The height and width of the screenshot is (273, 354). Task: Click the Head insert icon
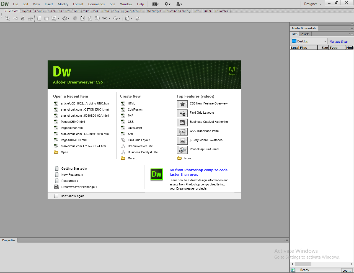(105, 18)
